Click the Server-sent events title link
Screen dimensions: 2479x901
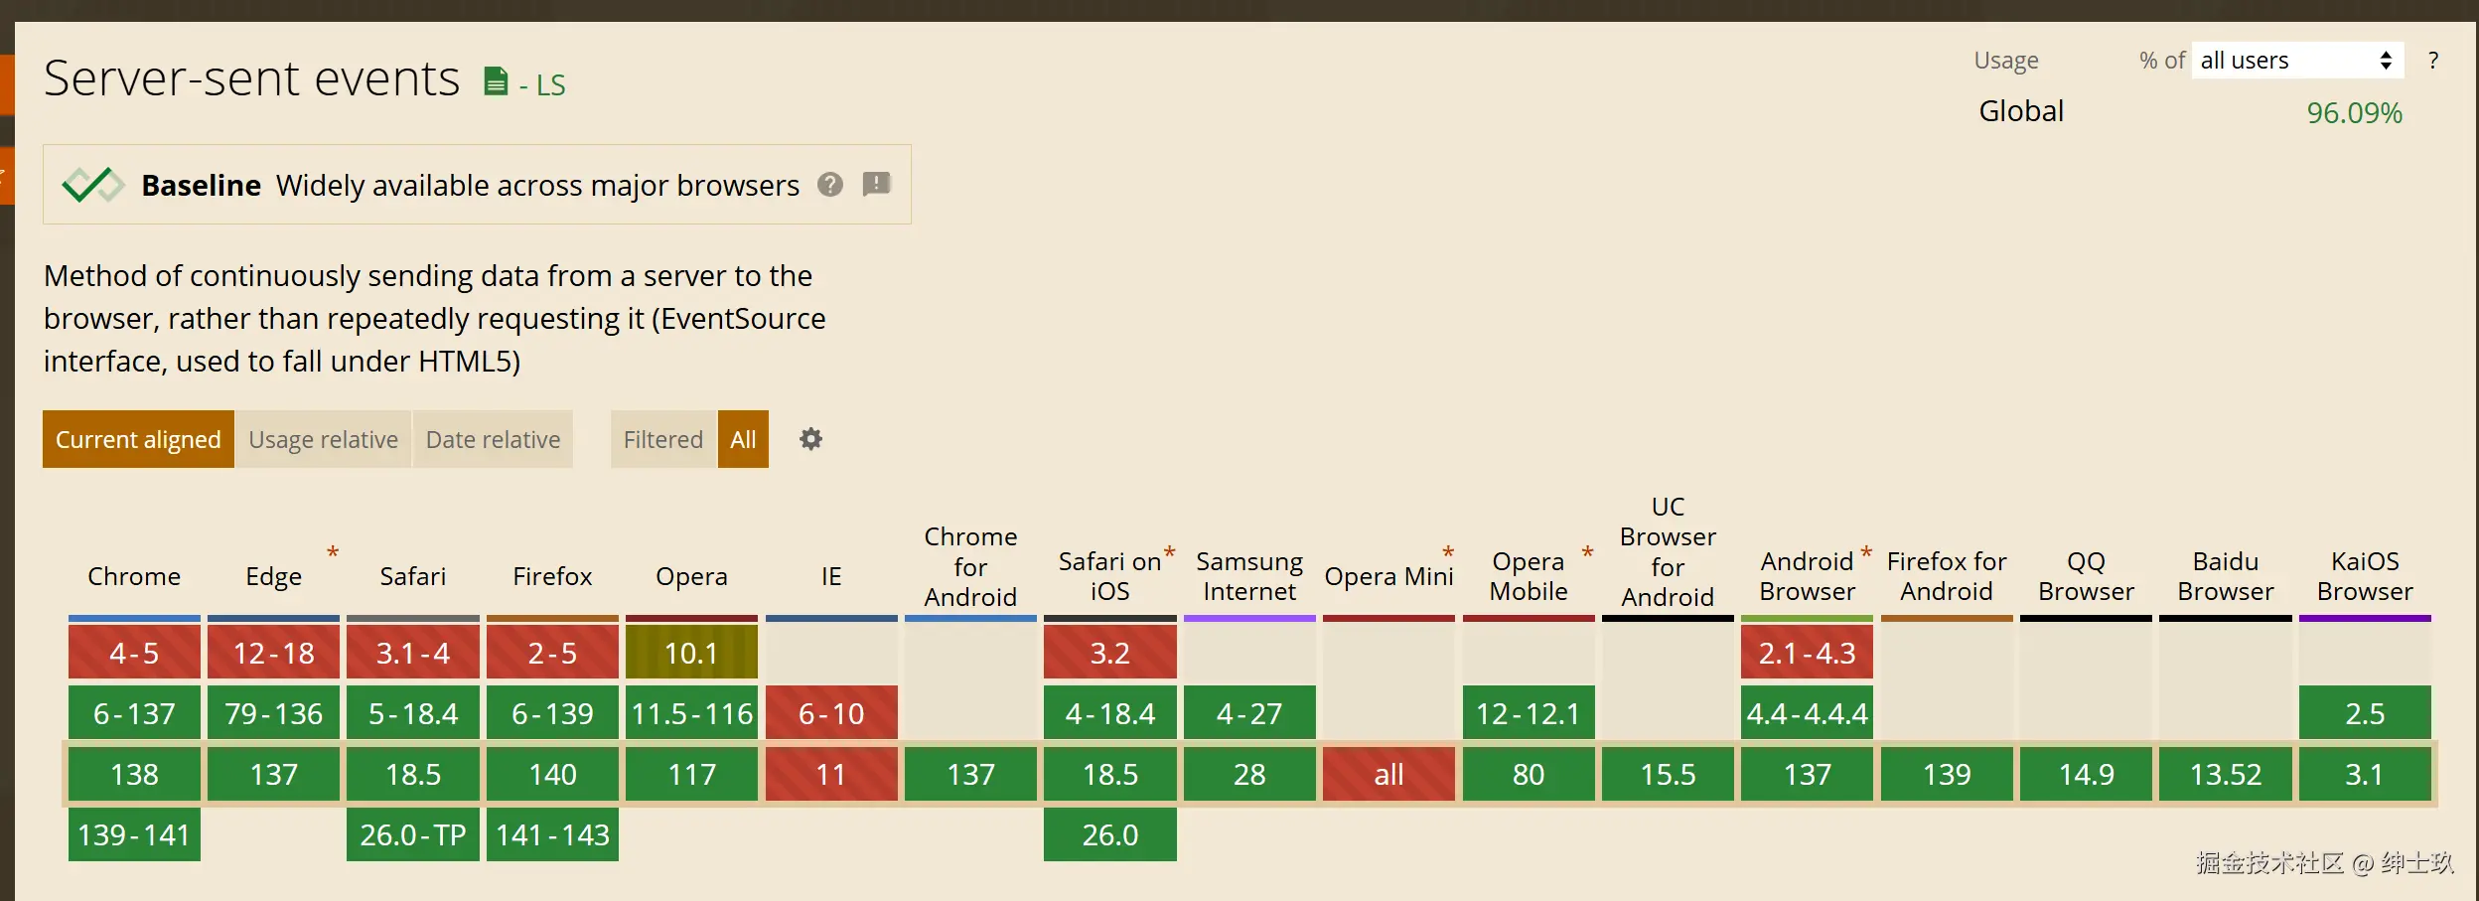251,78
